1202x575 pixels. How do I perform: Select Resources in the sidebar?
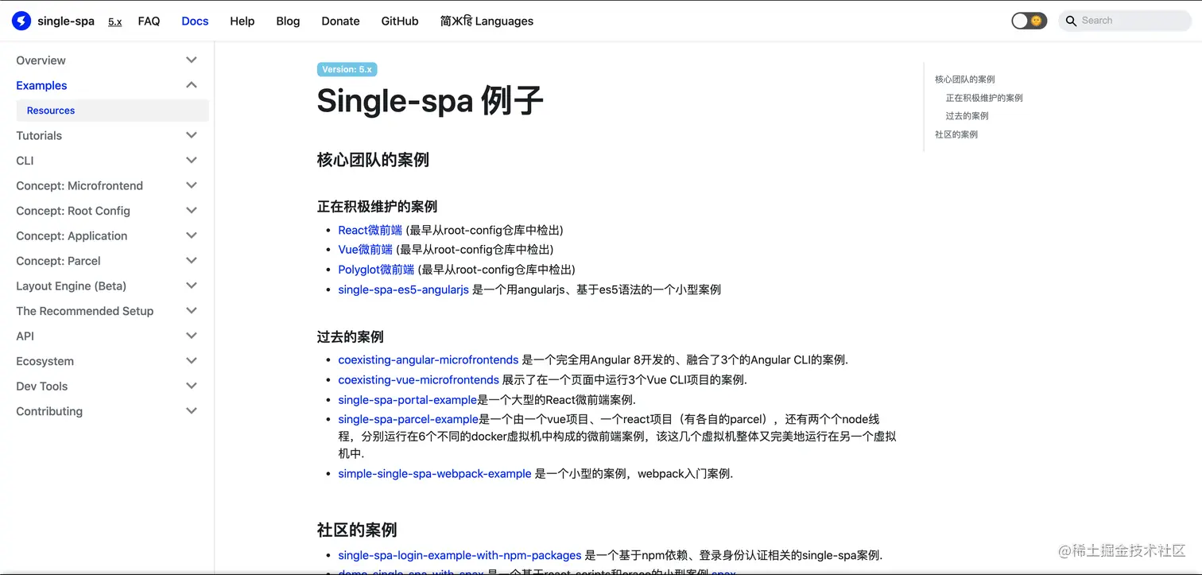pyautogui.click(x=51, y=110)
